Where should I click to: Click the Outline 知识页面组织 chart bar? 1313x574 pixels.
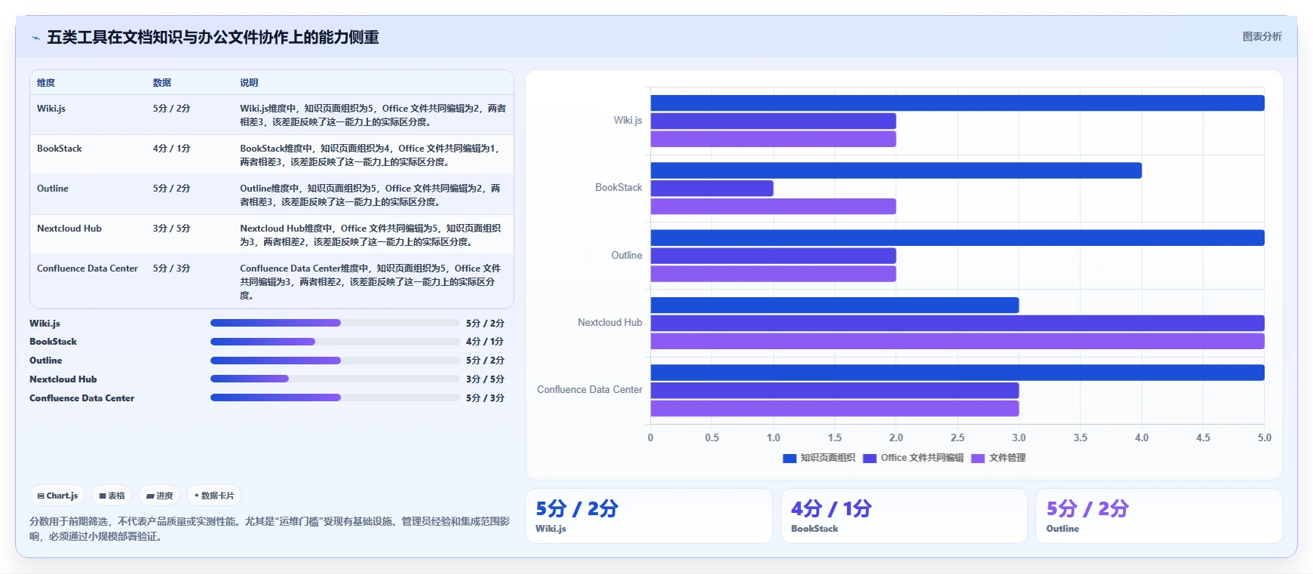pos(957,238)
